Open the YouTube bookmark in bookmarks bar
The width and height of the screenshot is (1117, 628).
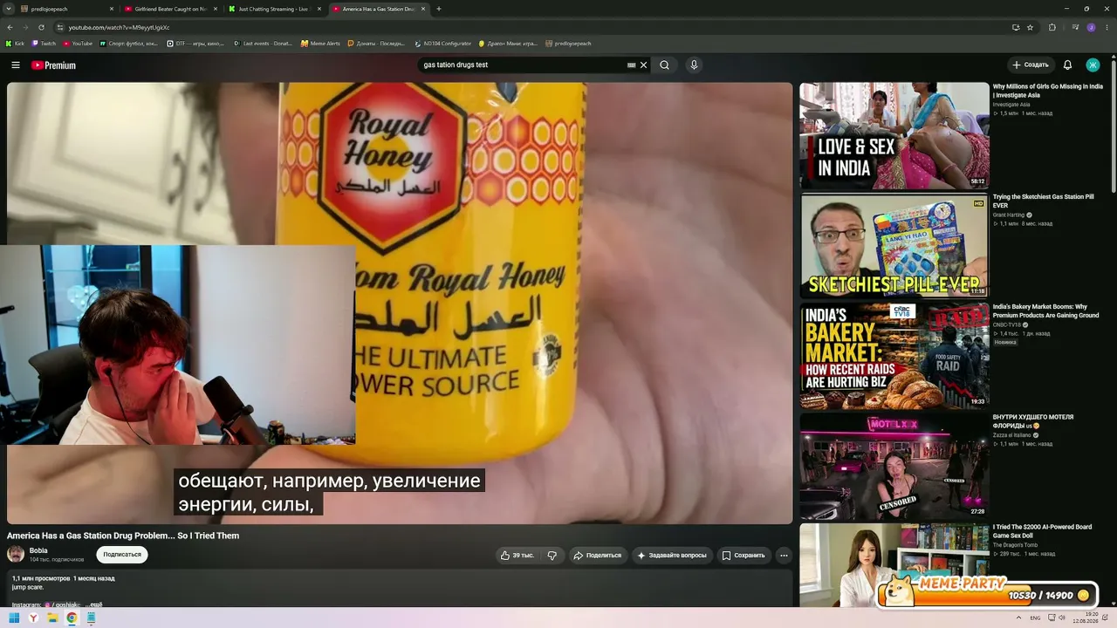pos(78,43)
